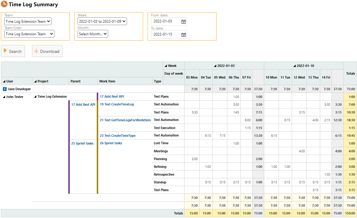Click the Search button

(x=13, y=51)
